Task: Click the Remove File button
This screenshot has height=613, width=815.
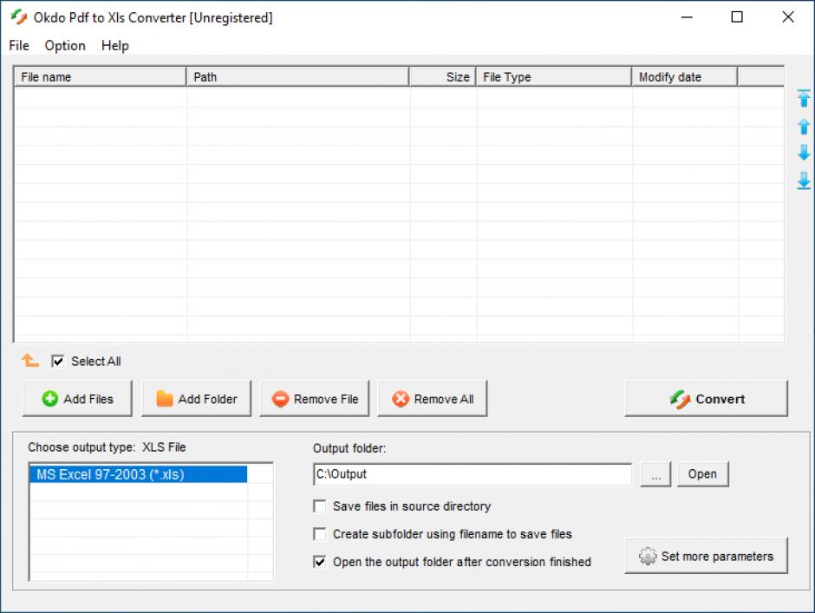Action: [315, 399]
